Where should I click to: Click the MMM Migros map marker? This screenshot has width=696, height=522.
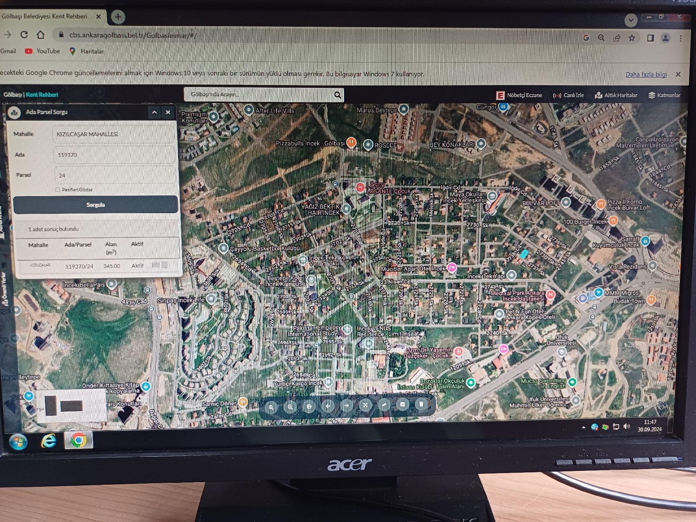[598, 291]
